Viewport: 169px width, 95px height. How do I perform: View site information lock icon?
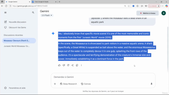[11, 6]
